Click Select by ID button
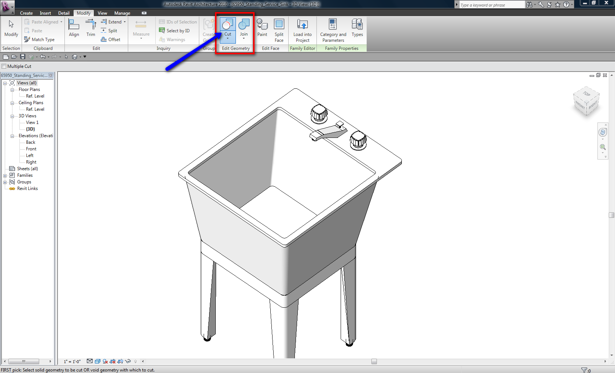 (x=175, y=31)
